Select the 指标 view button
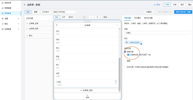This screenshot has width=193, height=100. pyautogui.click(x=182, y=5)
